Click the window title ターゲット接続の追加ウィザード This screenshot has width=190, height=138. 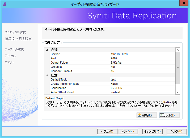95,4
